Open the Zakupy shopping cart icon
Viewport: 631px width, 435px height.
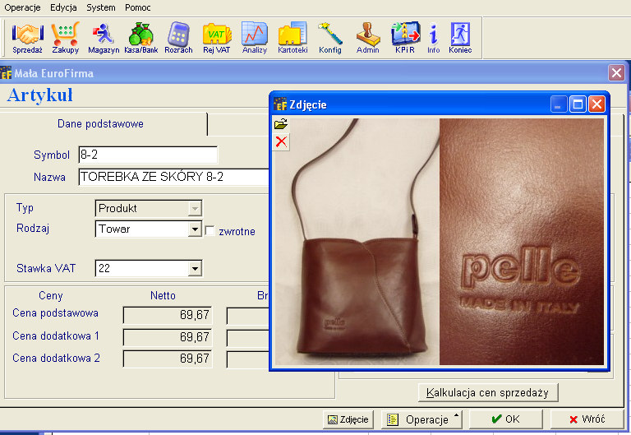click(x=65, y=39)
